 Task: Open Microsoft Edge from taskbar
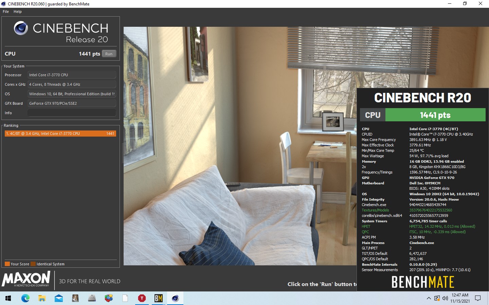coord(25,298)
